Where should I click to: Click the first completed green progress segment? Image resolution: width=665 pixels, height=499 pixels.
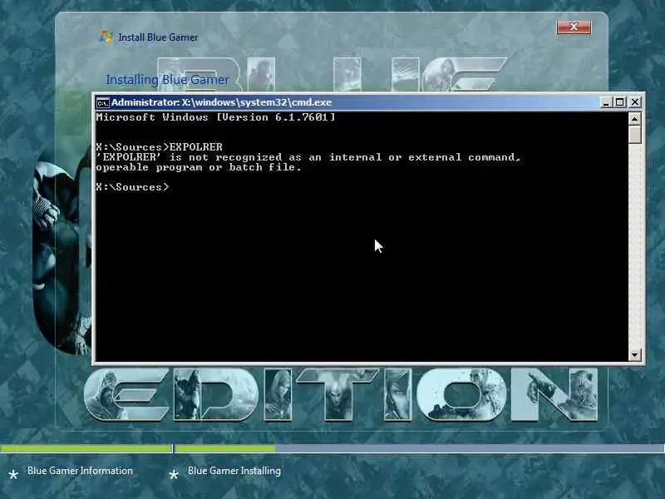click(86, 448)
